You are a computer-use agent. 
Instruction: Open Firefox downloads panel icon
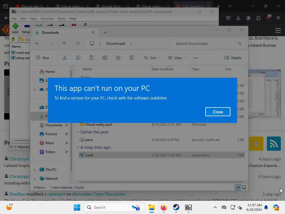click(238, 18)
